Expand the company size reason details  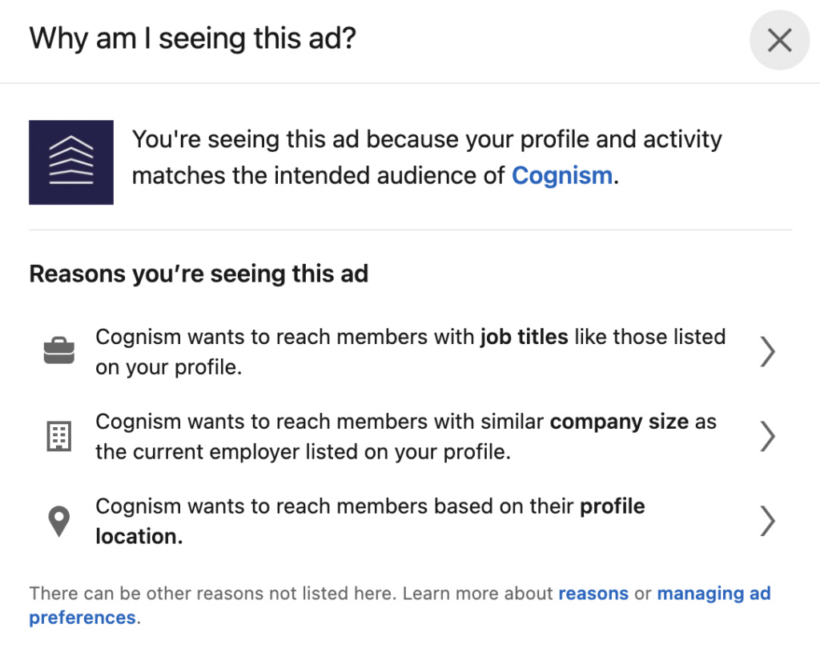767,436
